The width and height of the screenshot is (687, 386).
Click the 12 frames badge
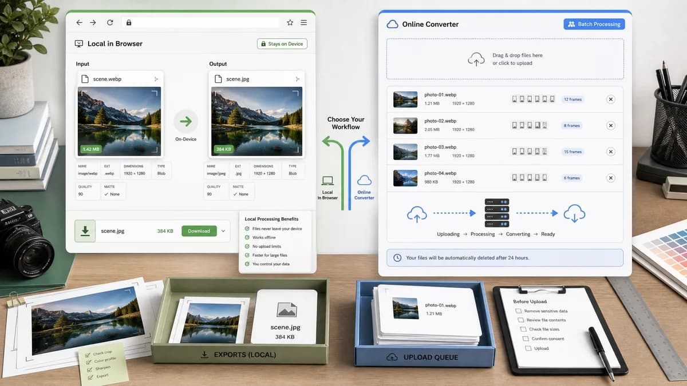(x=572, y=100)
